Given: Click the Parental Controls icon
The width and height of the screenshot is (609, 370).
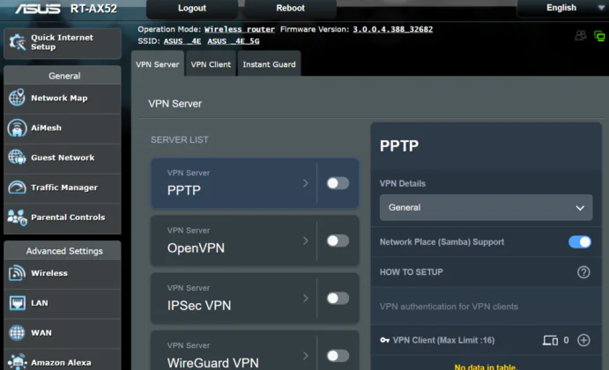Looking at the screenshot, I should tap(17, 218).
